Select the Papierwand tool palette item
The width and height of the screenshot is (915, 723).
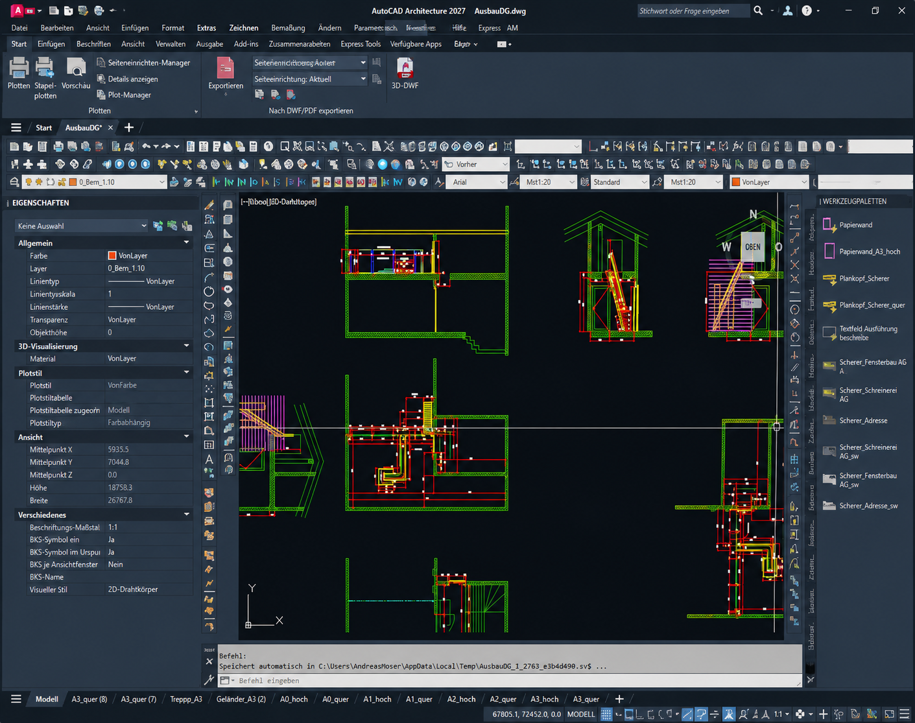coord(848,225)
